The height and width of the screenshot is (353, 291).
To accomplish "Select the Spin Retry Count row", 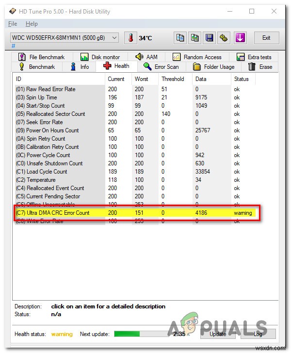I will pyautogui.click(x=135, y=139).
